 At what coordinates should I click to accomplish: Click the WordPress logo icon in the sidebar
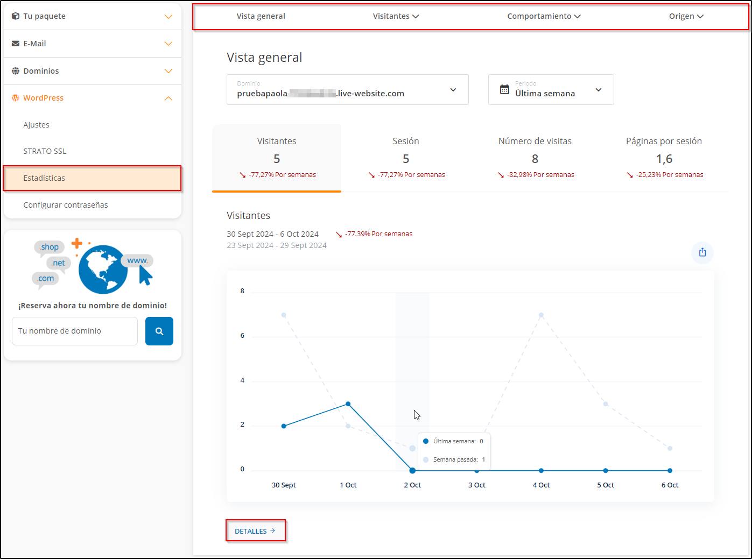pyautogui.click(x=16, y=98)
